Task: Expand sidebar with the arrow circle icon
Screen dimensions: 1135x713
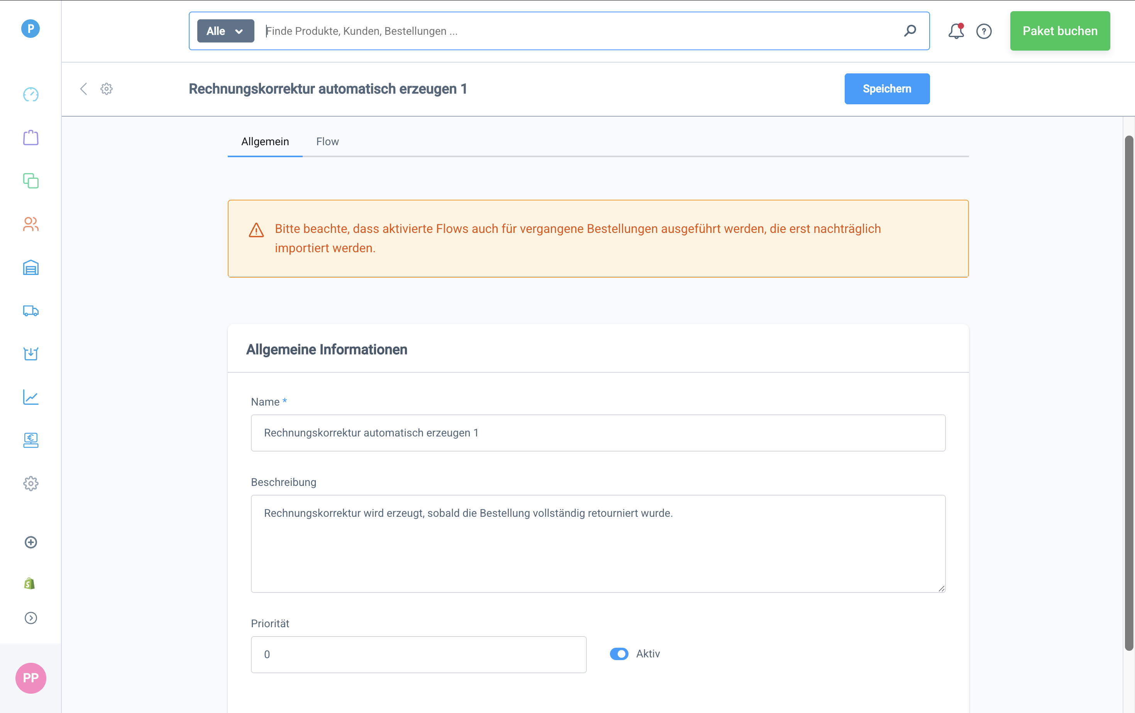Action: click(x=30, y=618)
